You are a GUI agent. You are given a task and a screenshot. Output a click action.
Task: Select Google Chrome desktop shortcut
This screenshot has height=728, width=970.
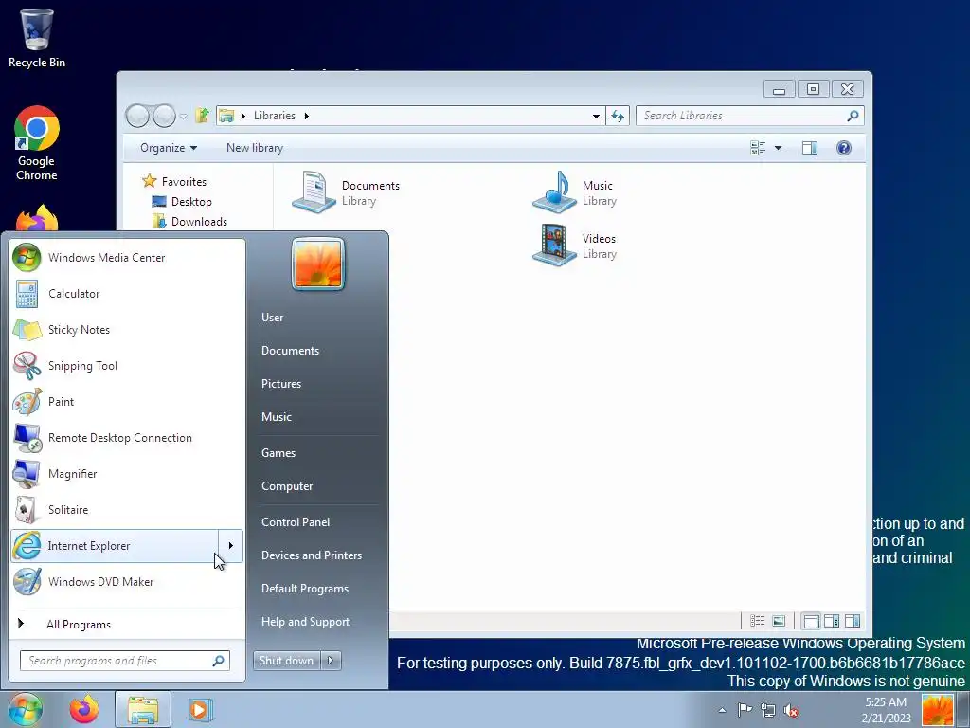click(37, 144)
